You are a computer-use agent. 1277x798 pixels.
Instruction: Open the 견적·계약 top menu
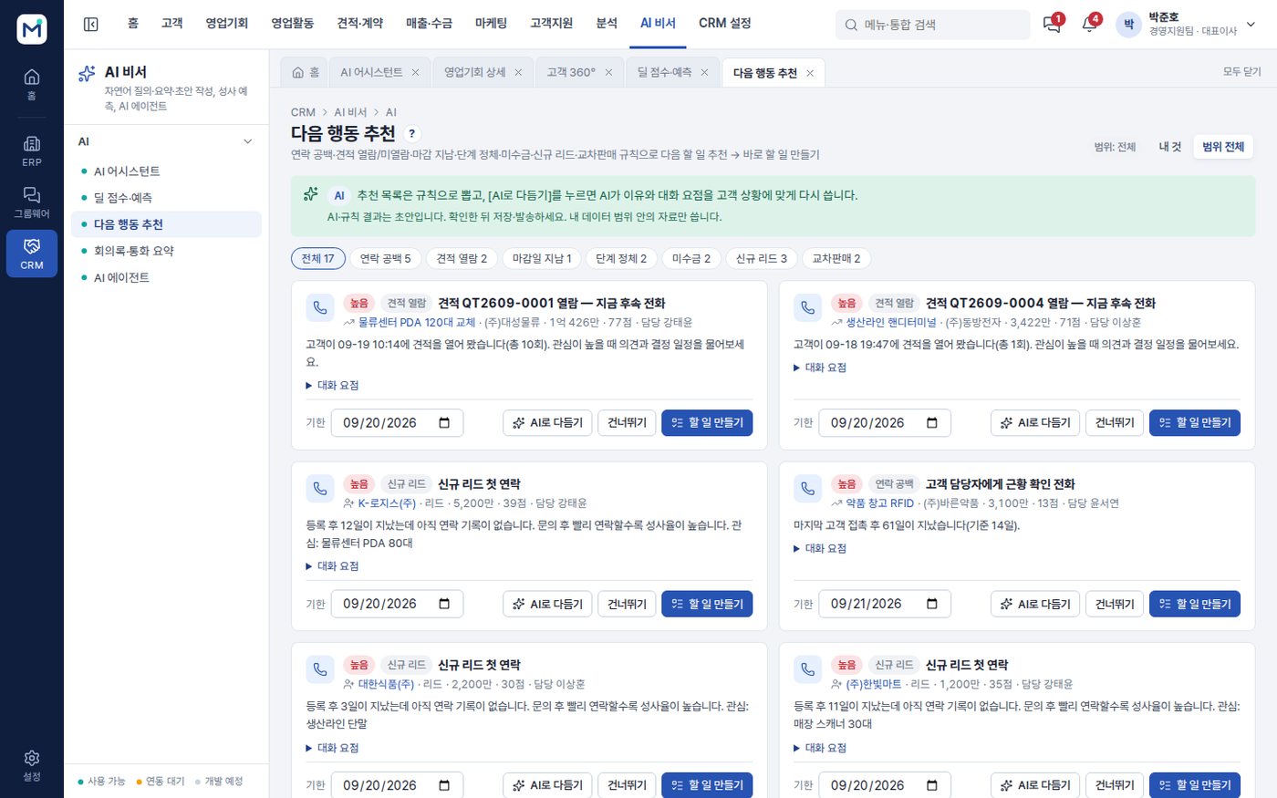tap(360, 24)
